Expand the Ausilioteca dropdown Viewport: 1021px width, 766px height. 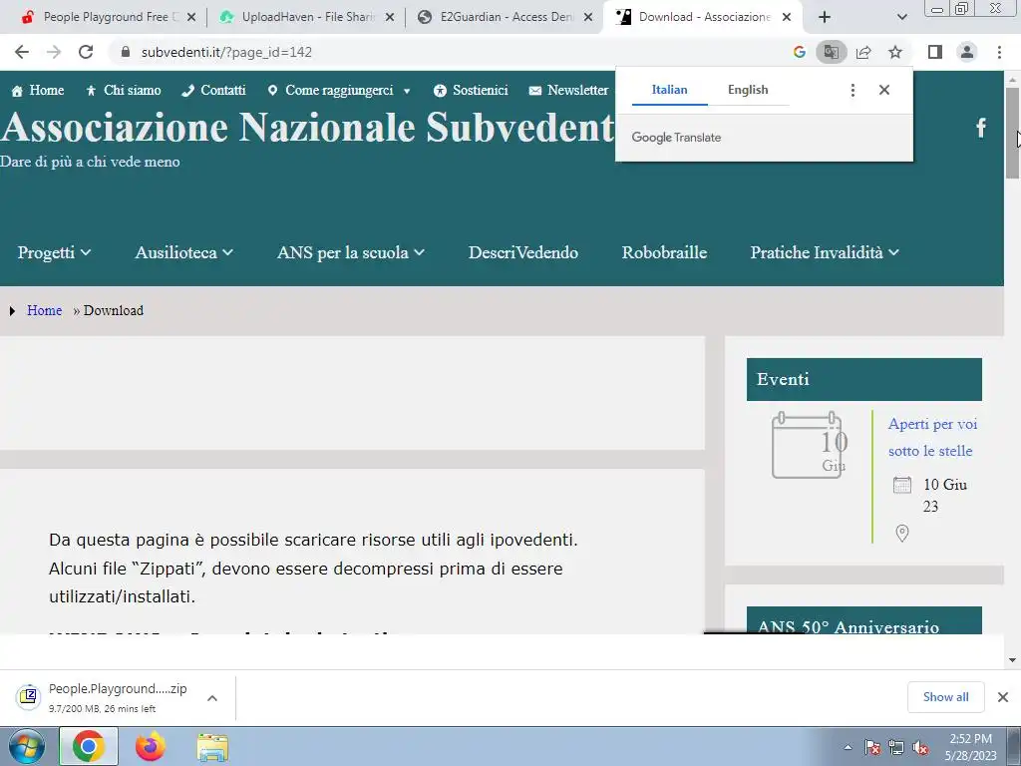(x=183, y=252)
